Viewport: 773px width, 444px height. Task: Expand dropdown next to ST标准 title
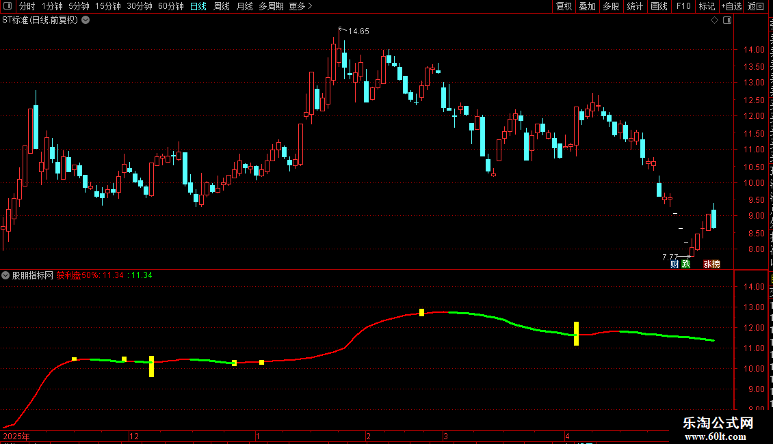(x=86, y=20)
